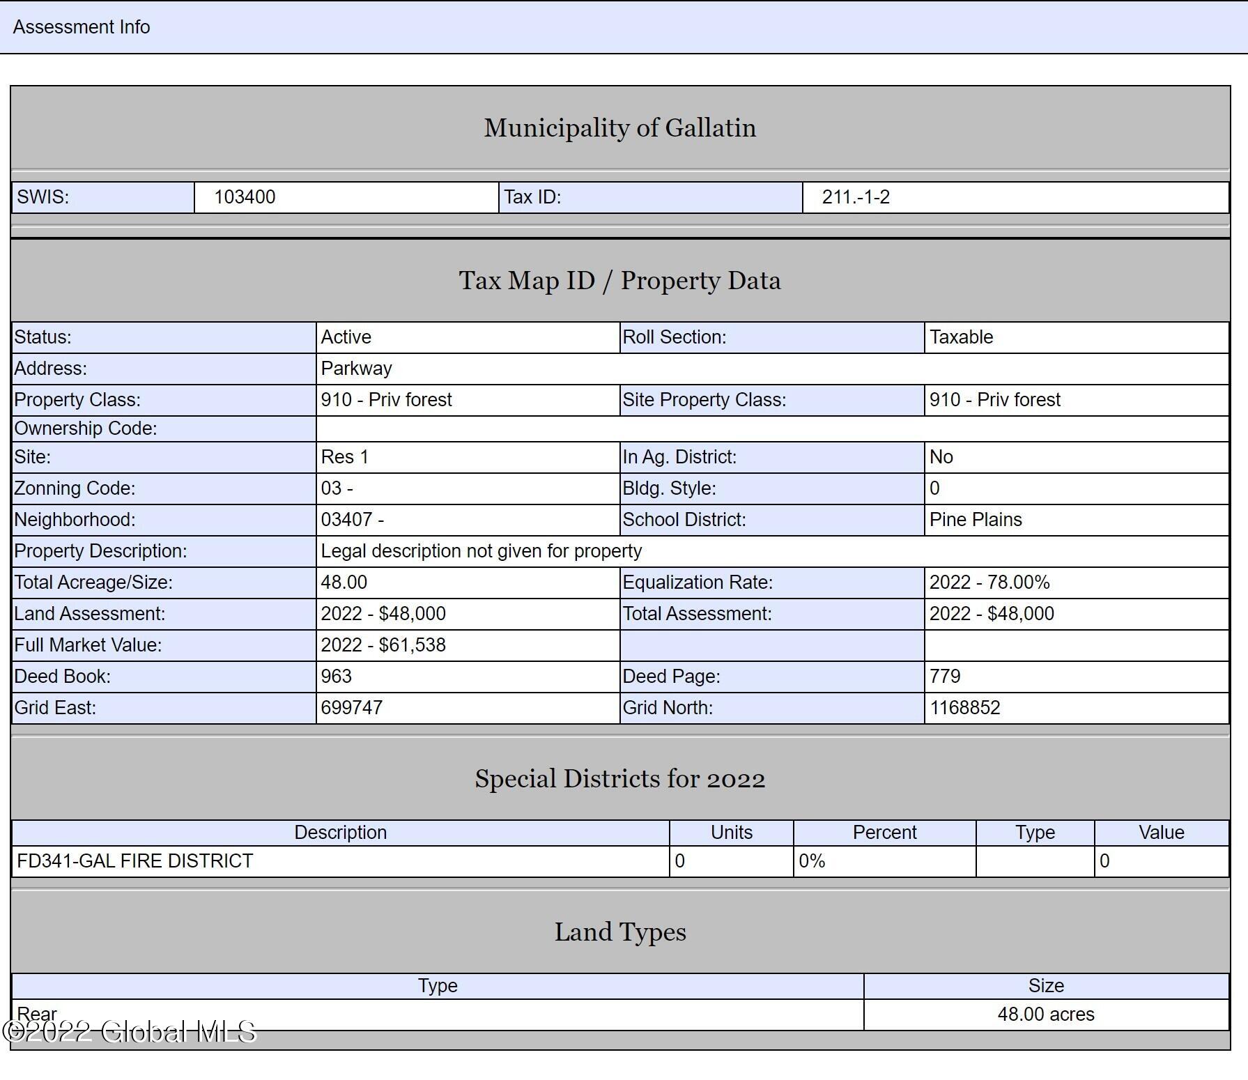Viewport: 1248px width, 1080px height.
Task: Click the Rear land type cell
Action: pyautogui.click(x=438, y=1015)
